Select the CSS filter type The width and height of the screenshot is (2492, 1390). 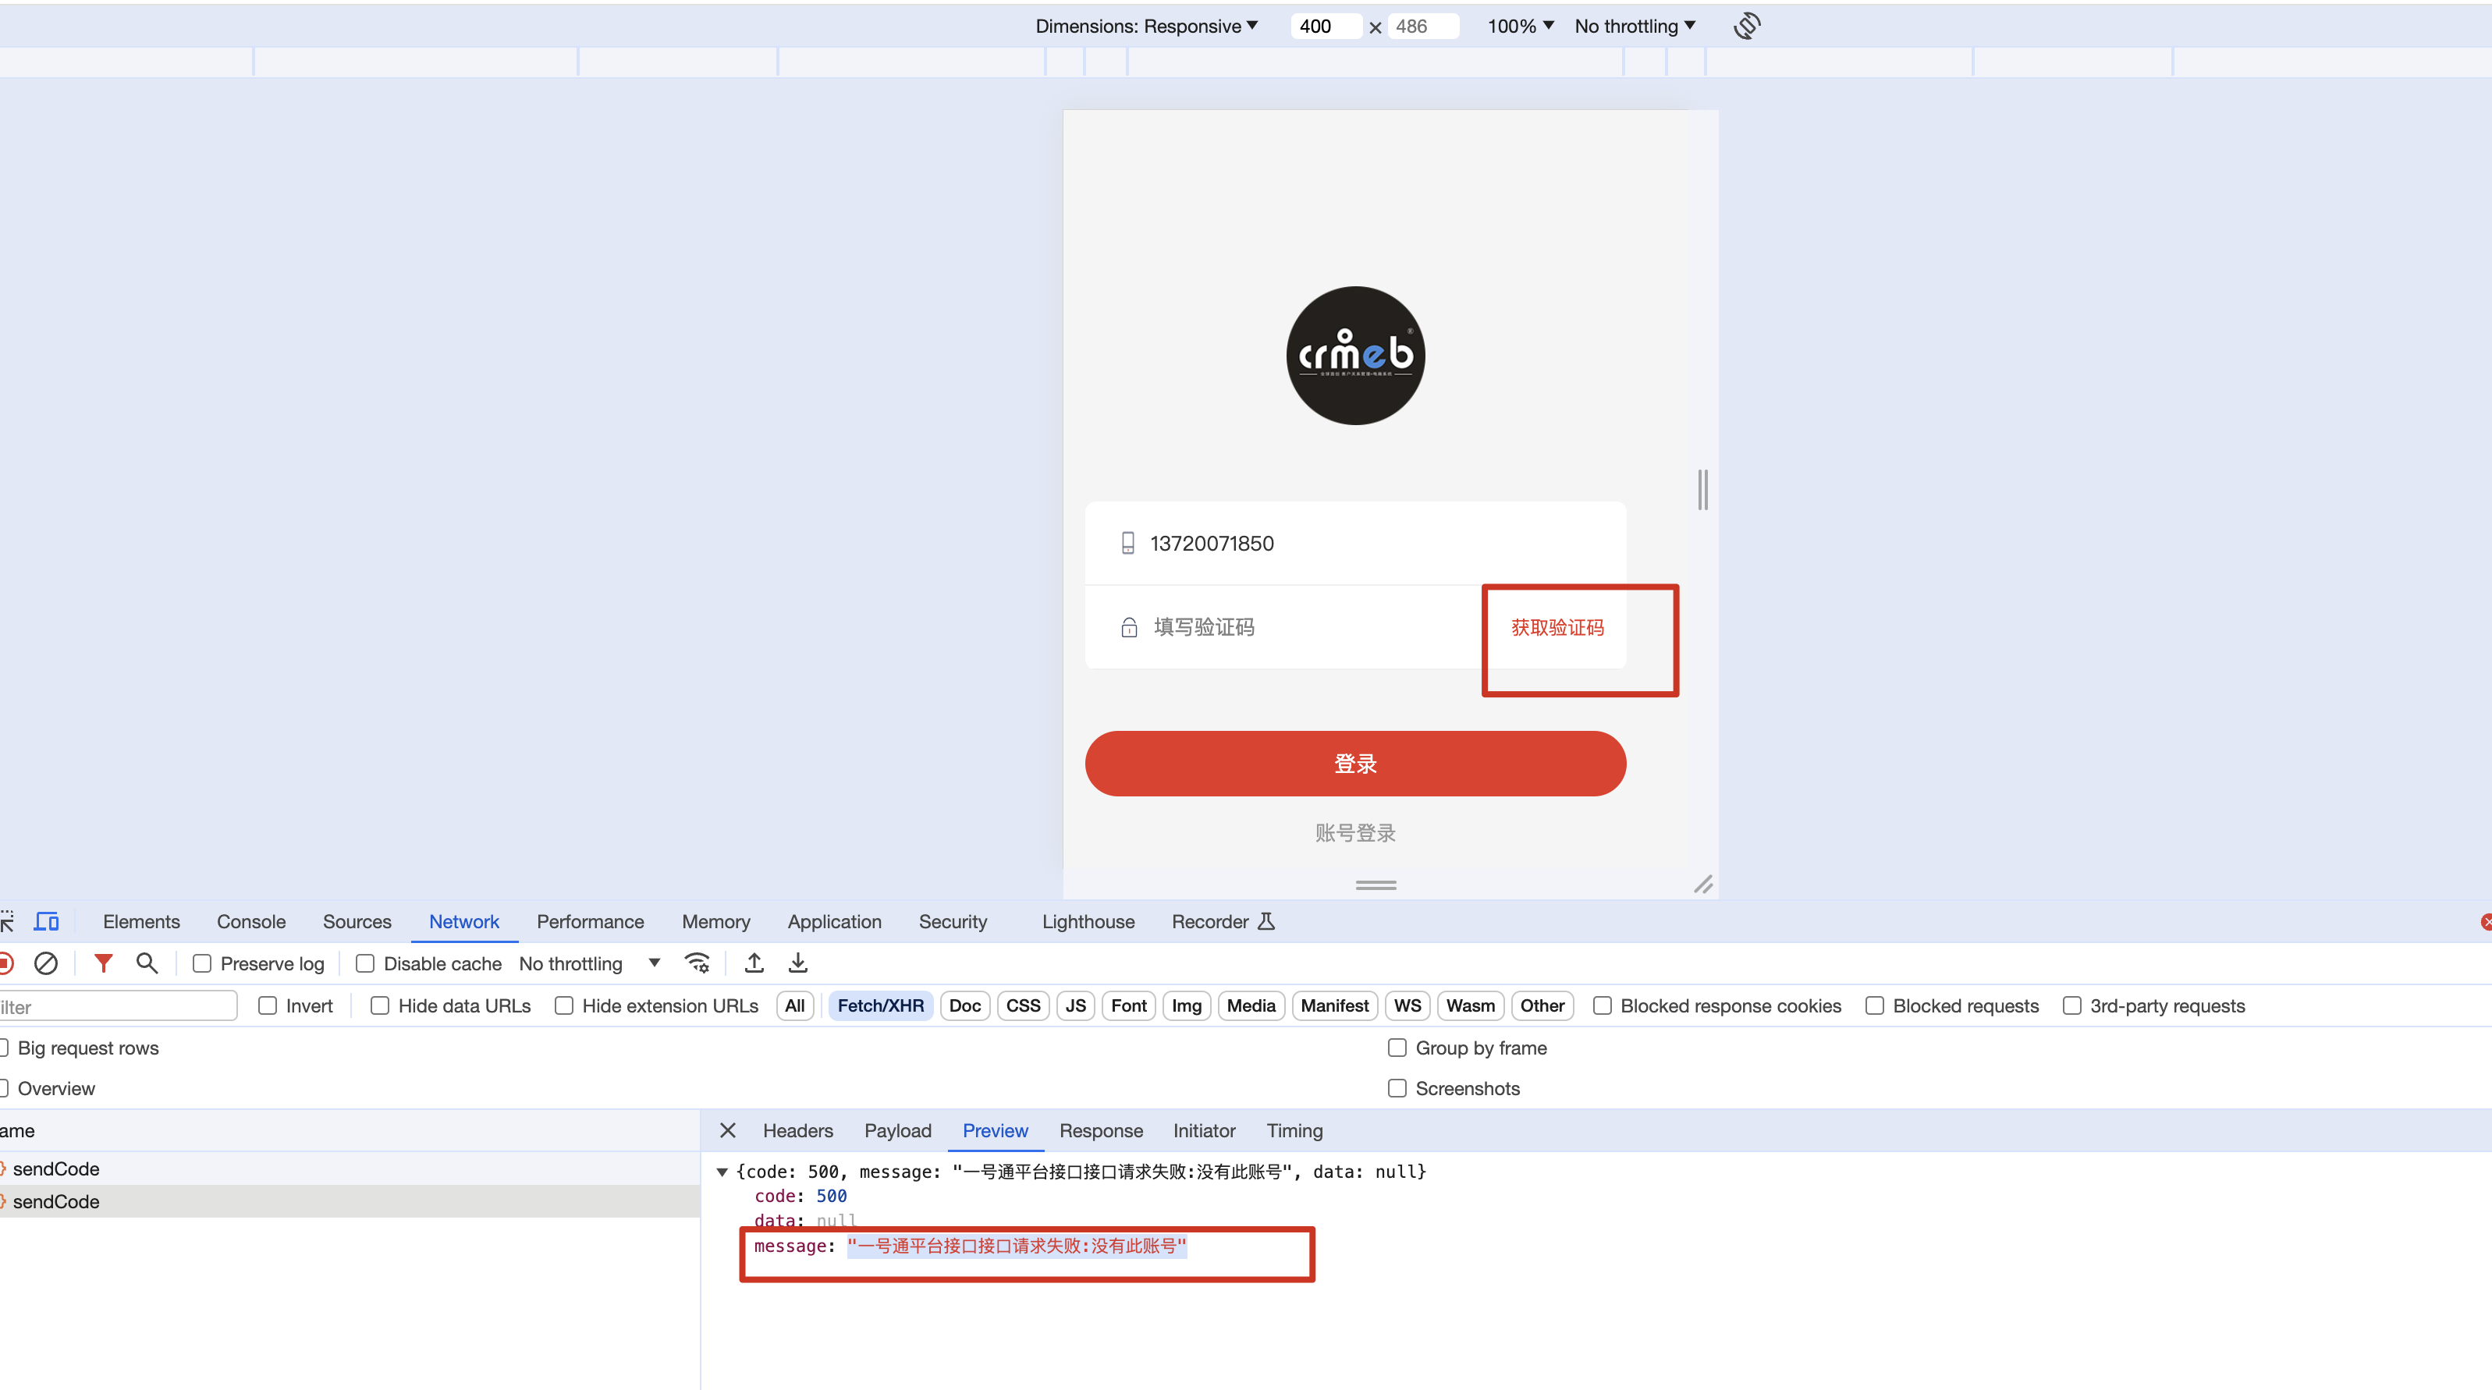[1023, 1006]
